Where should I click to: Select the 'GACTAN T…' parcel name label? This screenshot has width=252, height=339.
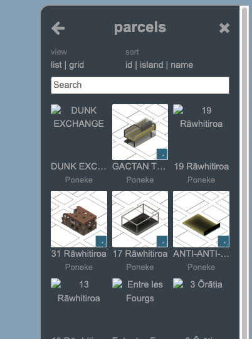139,166
